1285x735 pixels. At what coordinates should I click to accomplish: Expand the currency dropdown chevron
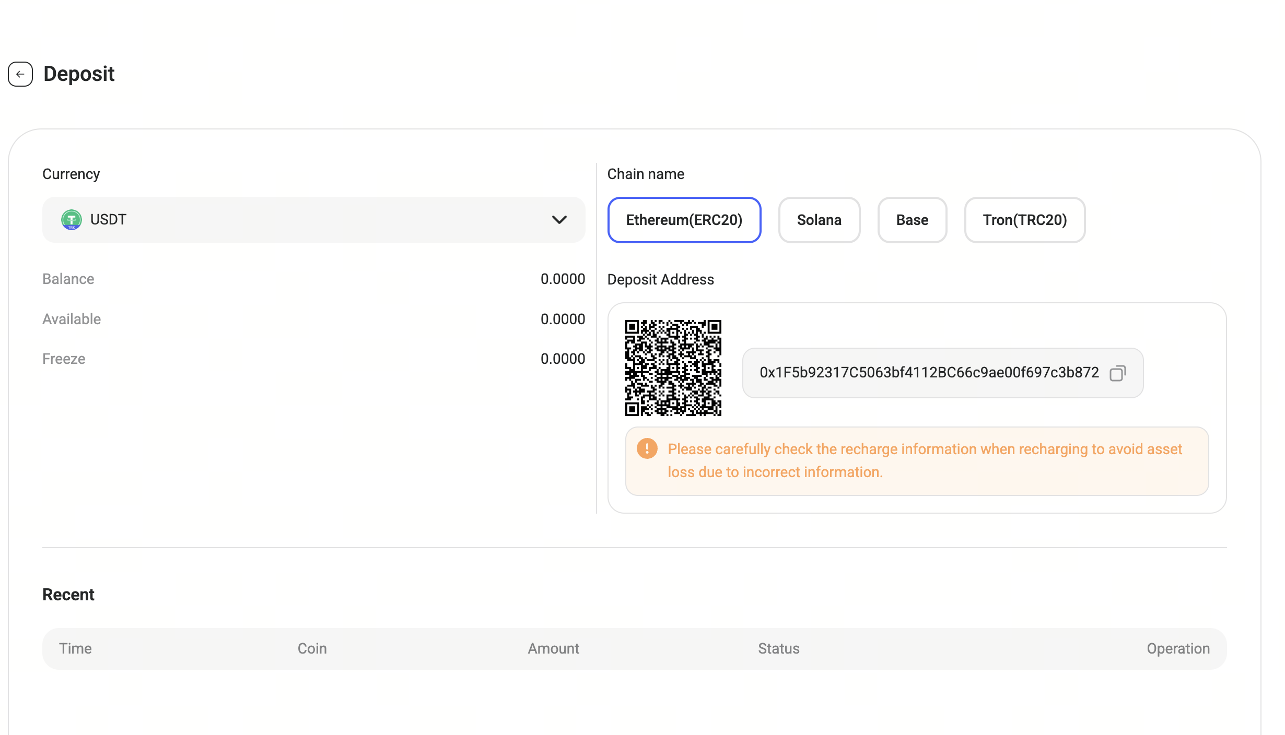tap(559, 220)
